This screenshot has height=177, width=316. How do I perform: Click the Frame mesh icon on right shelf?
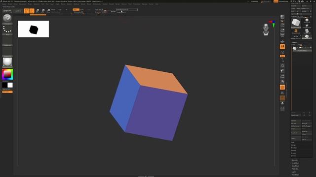282,65
